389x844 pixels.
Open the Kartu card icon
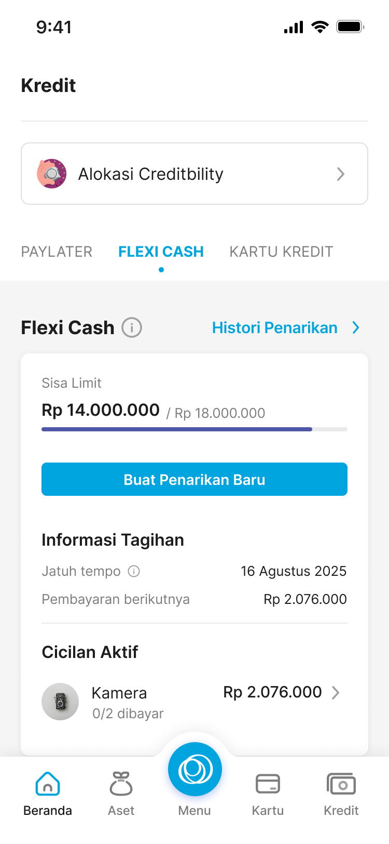point(268,784)
